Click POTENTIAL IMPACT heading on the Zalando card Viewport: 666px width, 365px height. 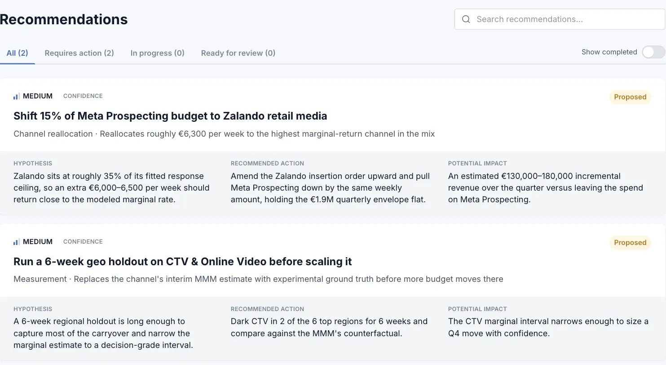477,164
